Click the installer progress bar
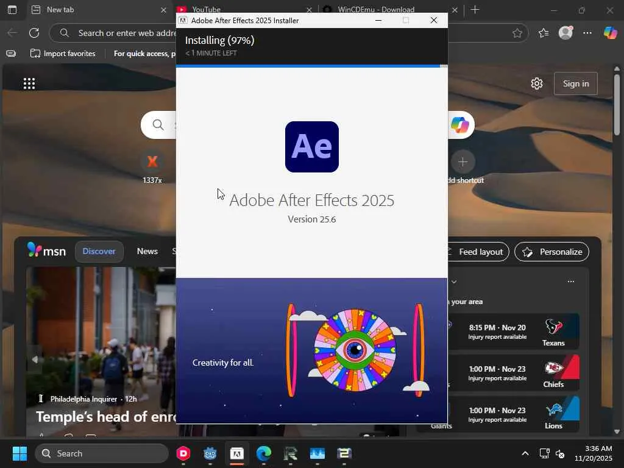The width and height of the screenshot is (624, 468). coord(311,66)
